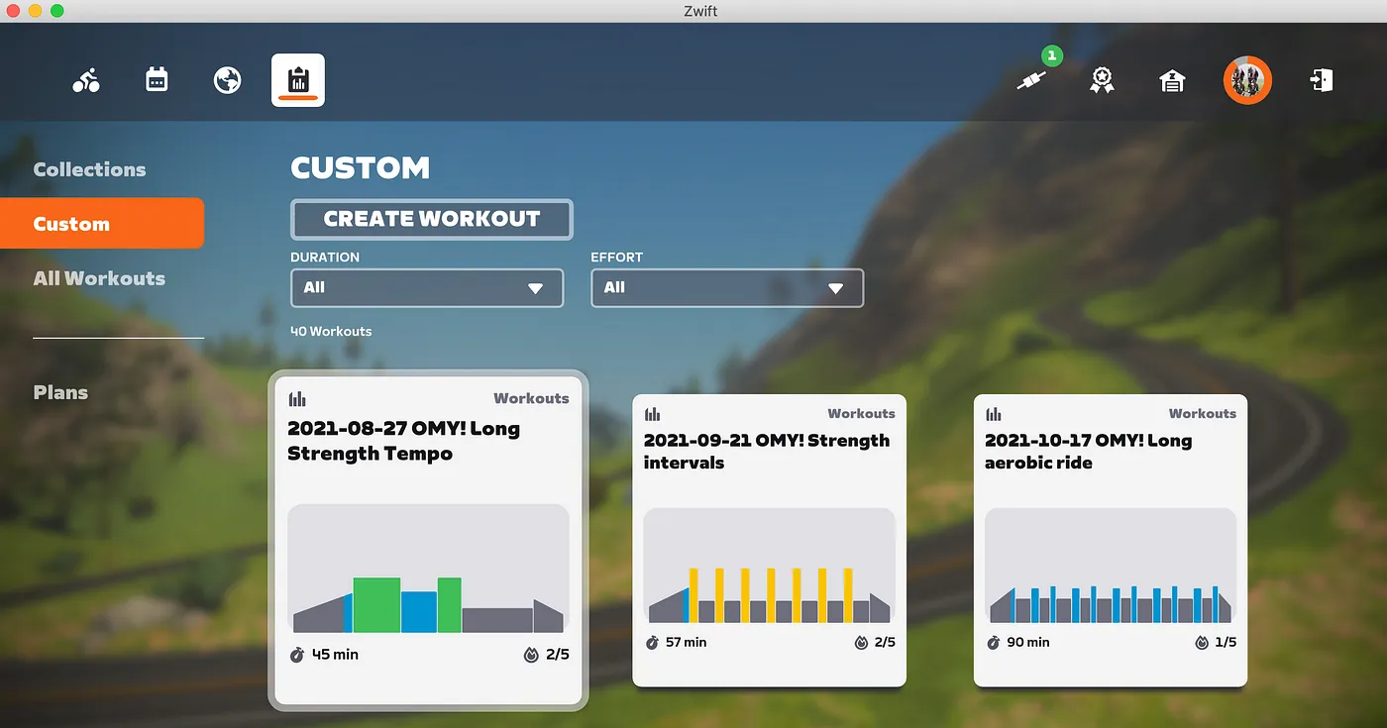Click the green notification badge showing 1
This screenshot has width=1387, height=728.
[x=1051, y=56]
